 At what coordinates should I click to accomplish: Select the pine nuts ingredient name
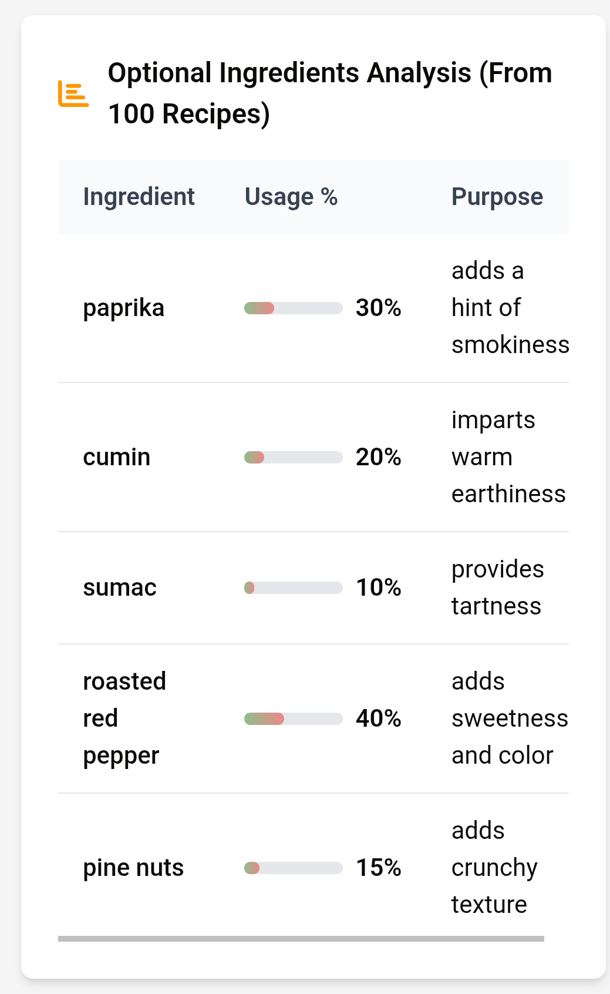133,868
